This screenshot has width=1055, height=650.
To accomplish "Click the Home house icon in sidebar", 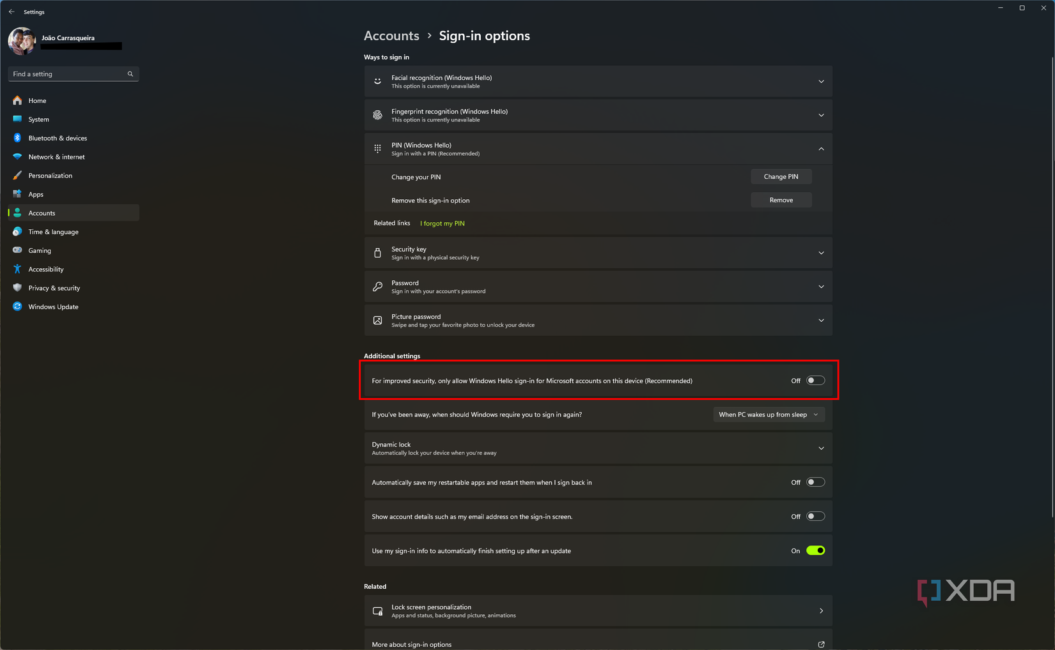I will (17, 100).
